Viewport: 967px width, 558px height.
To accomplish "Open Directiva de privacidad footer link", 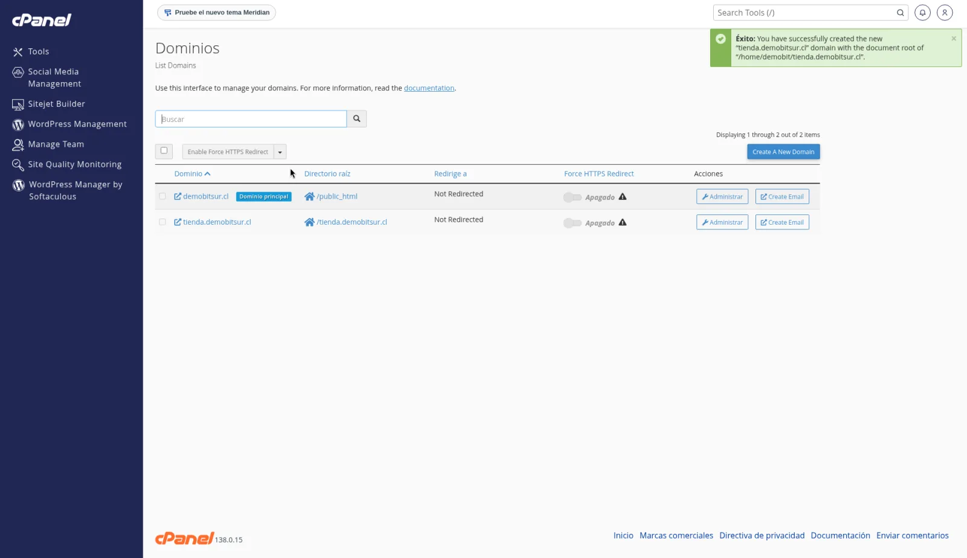I will pyautogui.click(x=762, y=536).
